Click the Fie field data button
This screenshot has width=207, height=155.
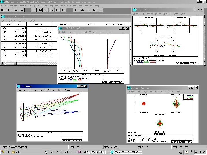tap(15, 10)
